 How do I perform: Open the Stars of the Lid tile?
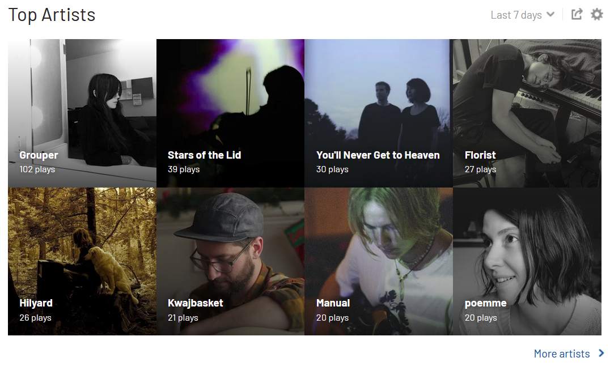(x=230, y=113)
